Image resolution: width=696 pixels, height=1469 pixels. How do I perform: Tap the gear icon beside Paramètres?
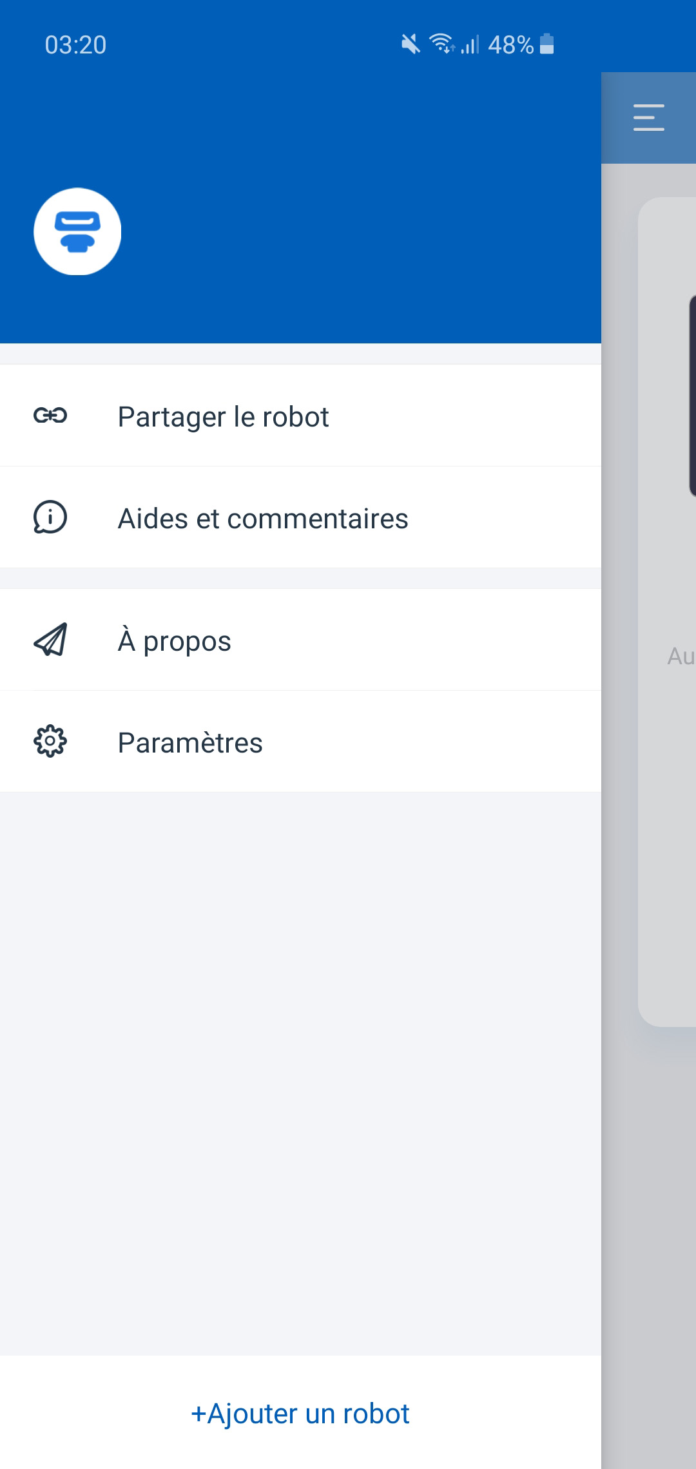50,742
